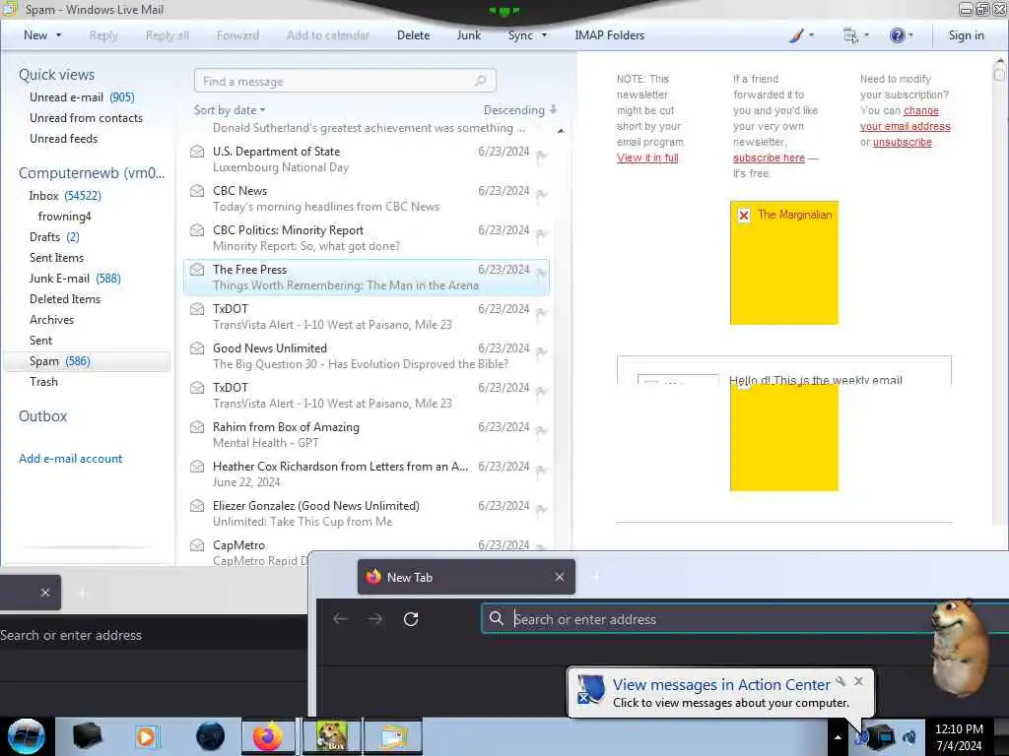Click envelope icon of CBC News message
Screen dimensions: 1009x756
(197, 191)
